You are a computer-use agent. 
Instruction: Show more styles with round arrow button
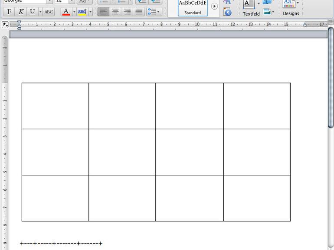pyautogui.click(x=214, y=6)
